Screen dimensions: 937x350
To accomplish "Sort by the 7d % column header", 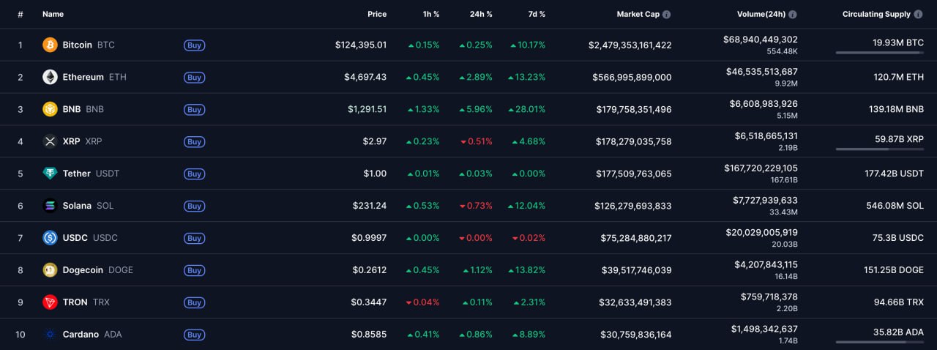I will [535, 14].
